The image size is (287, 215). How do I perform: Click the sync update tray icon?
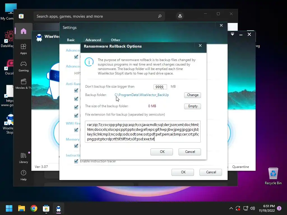pos(238,208)
